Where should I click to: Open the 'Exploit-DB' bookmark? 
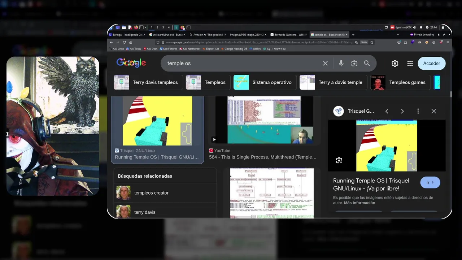point(211,49)
